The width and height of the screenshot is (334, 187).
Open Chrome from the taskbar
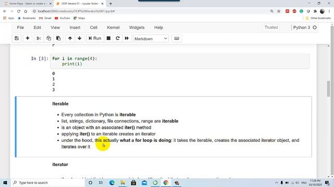166,182
